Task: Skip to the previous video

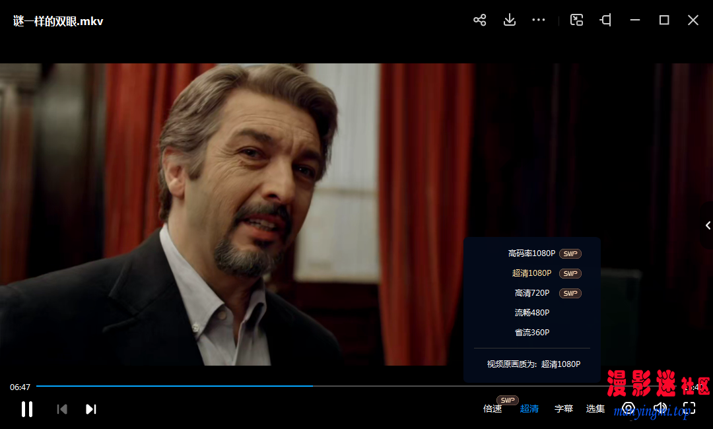Action: tap(62, 409)
